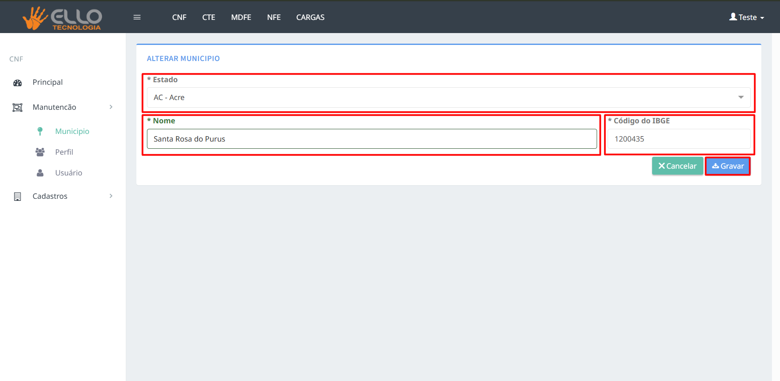Toggle the hamburger sidebar menu icon
This screenshot has height=381, width=780.
pyautogui.click(x=137, y=17)
